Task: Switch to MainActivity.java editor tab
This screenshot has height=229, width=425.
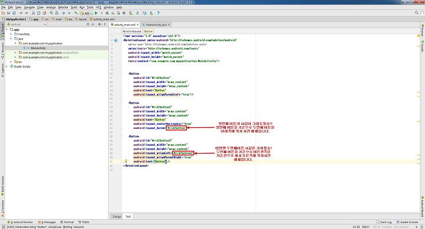Action: [x=156, y=25]
